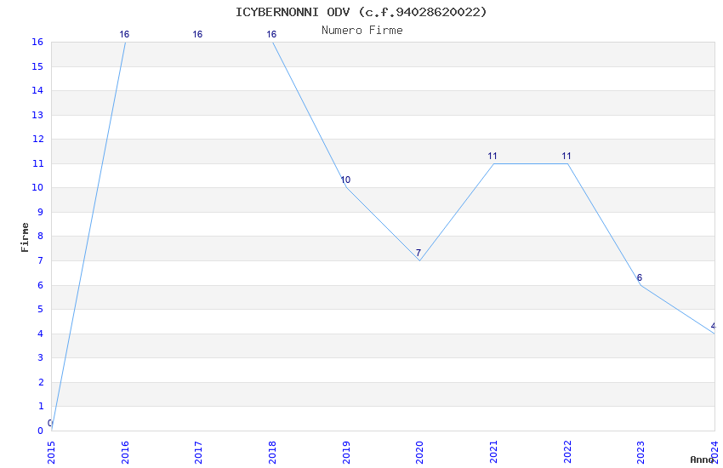
Task: Click y-axis tick label 1
Action: coord(41,406)
